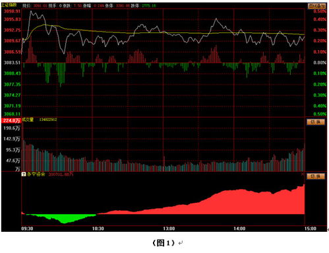Viewport: 329px width, 253px height.
Task: Click the 0.00% percentage axis label
Action: tap(320, 63)
